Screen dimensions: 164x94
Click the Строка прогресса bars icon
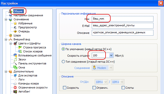click(20, 47)
